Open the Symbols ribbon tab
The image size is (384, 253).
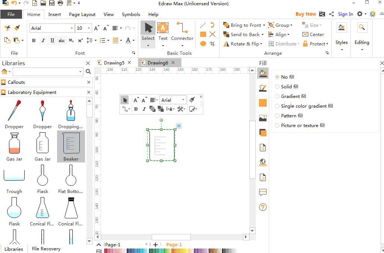click(131, 15)
